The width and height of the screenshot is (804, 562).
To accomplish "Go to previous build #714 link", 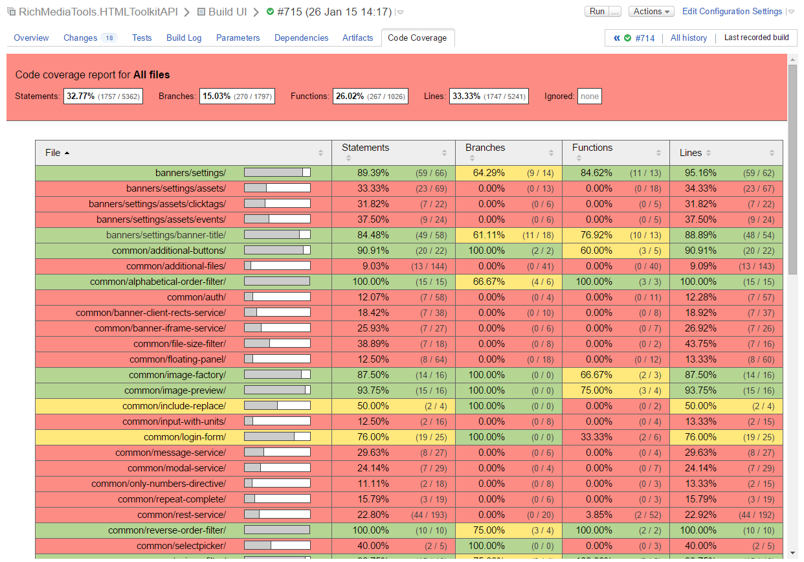I will point(645,38).
